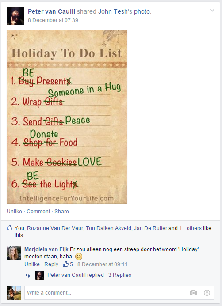Viewport: 222px width, 306px height.
Task: Unlike Marjolein van Eijk's comment
Action: click(x=32, y=264)
